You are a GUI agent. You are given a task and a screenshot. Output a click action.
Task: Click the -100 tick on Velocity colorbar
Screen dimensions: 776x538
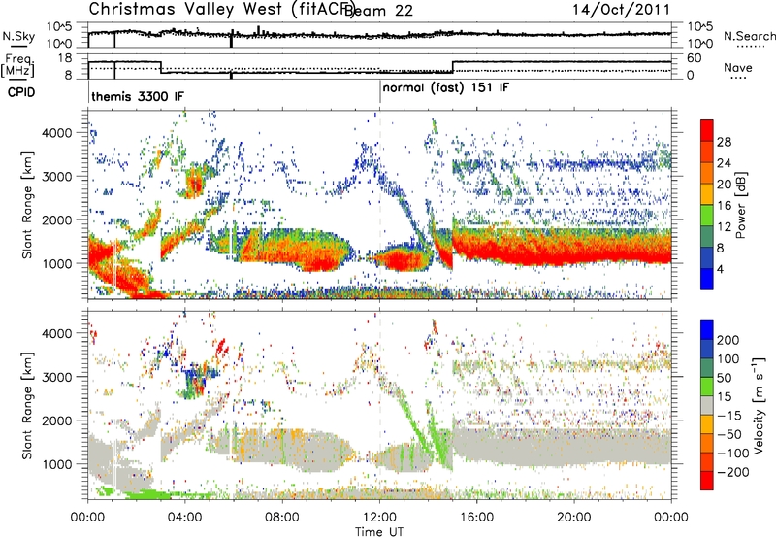(733, 454)
